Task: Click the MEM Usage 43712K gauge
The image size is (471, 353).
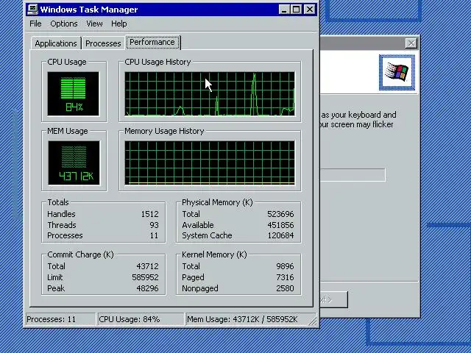Action: point(74,163)
